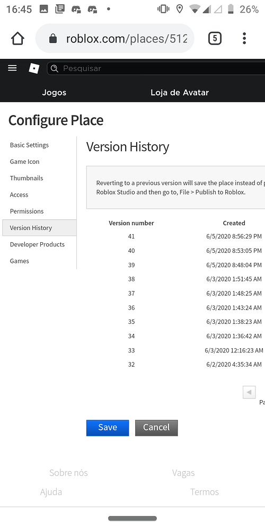The height and width of the screenshot is (530, 265).
Task: Tap the padlock site security icon
Action: click(52, 39)
